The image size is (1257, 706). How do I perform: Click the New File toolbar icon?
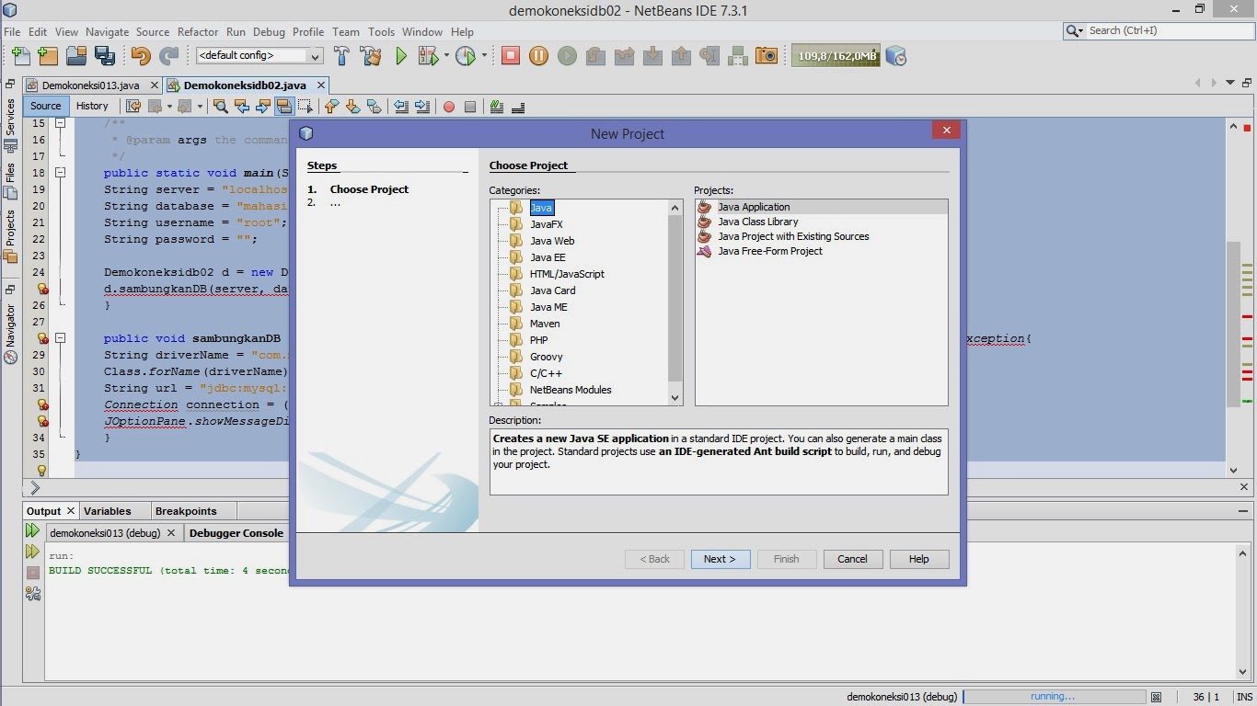(19, 56)
